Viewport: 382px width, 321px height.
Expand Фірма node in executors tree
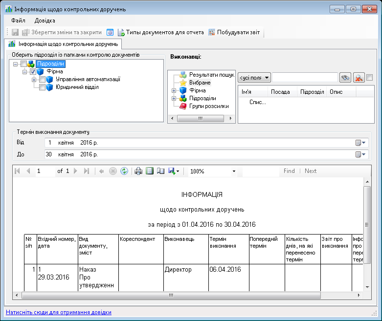click(174, 91)
